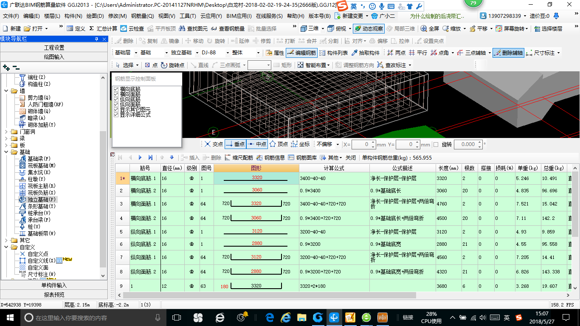
Task: Click 删除辅轴 delete auxiliary axis
Action: 508,53
